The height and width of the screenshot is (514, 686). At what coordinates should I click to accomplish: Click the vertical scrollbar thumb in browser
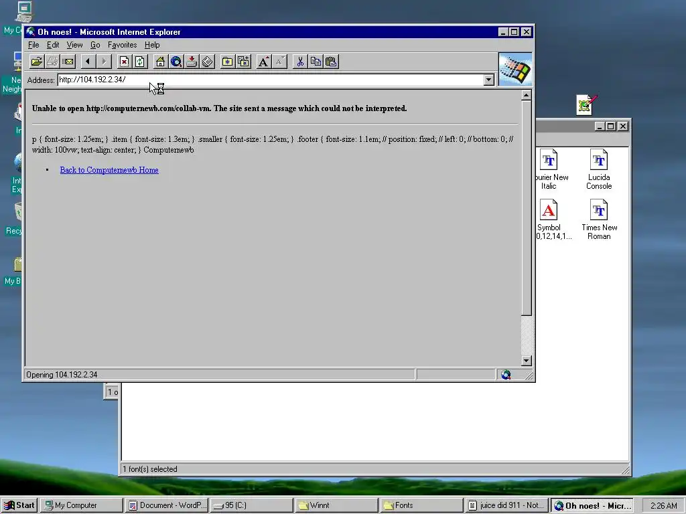tap(527, 207)
